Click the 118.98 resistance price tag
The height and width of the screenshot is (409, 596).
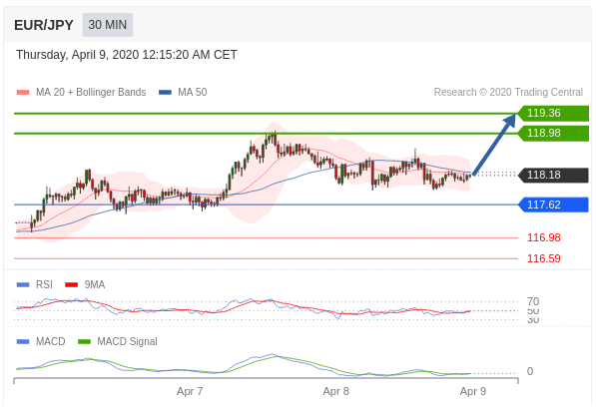(x=553, y=134)
